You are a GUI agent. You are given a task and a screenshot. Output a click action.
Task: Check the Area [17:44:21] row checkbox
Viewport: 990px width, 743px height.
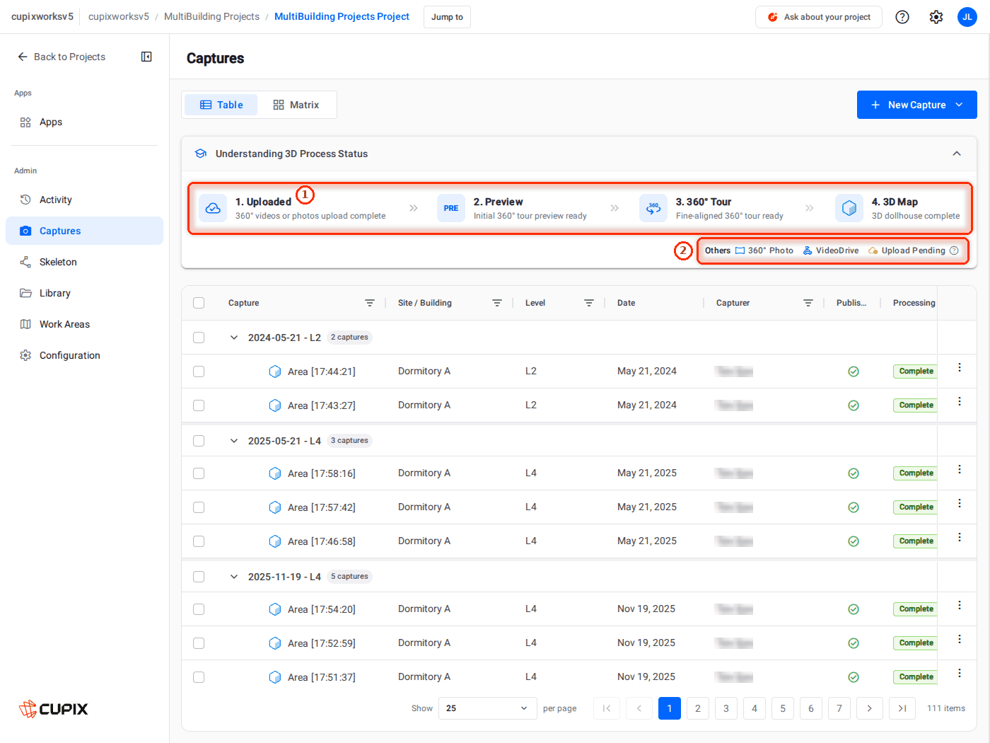(199, 371)
